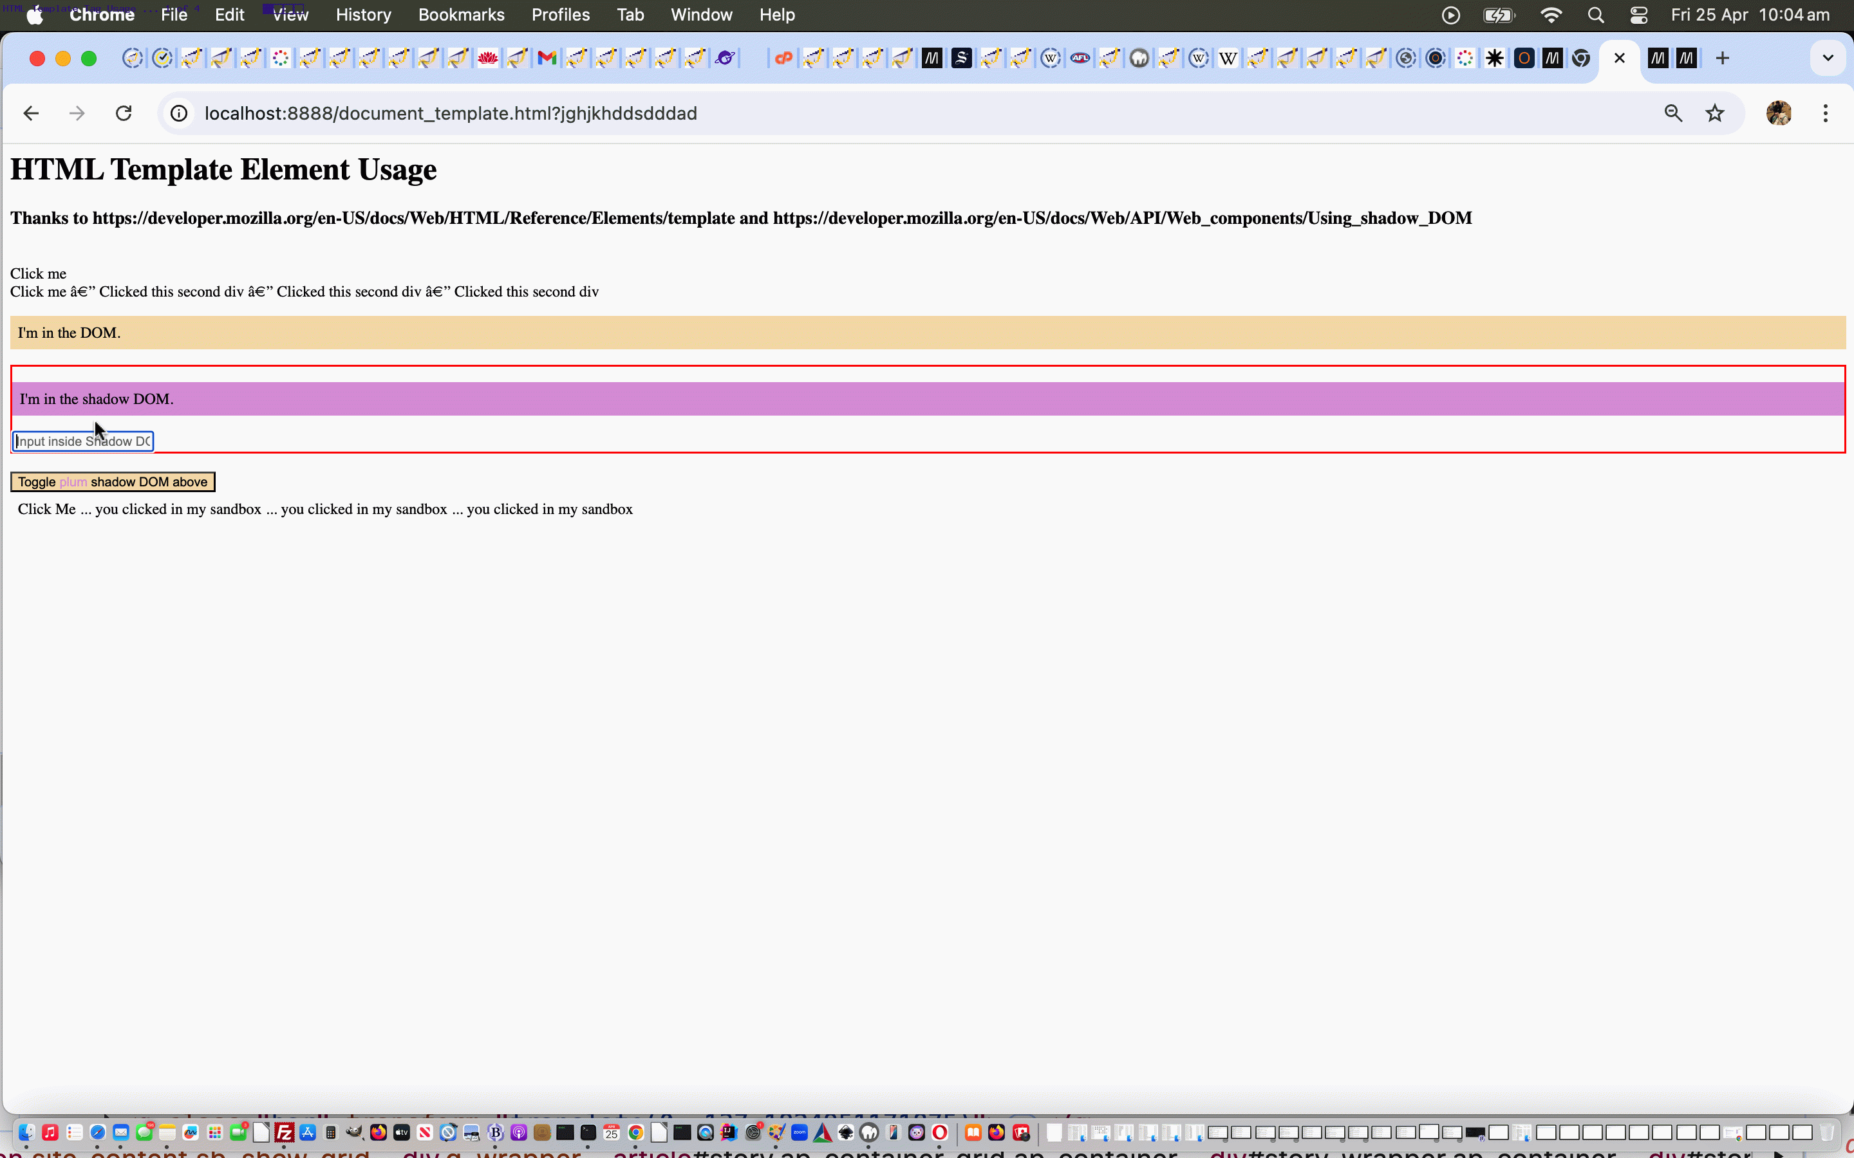Screen dimensions: 1854x1158
Task: Open macOS Spotlight search
Action: click(1596, 15)
